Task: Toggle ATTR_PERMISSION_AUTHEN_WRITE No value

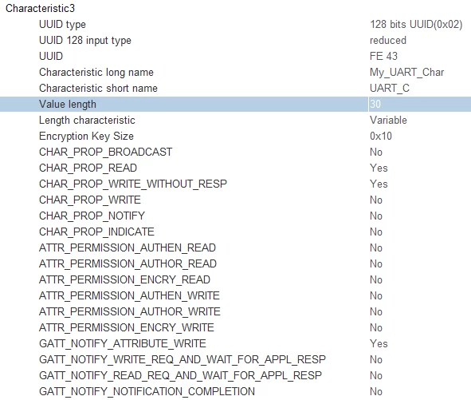Action: [x=376, y=295]
